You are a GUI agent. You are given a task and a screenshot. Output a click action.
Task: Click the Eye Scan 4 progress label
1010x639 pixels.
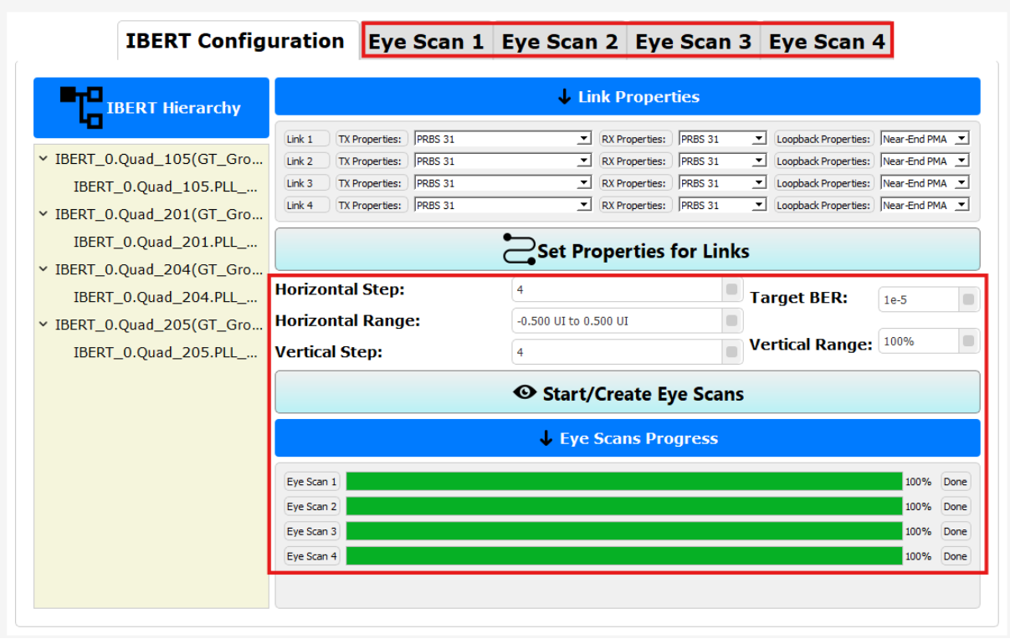tap(312, 556)
